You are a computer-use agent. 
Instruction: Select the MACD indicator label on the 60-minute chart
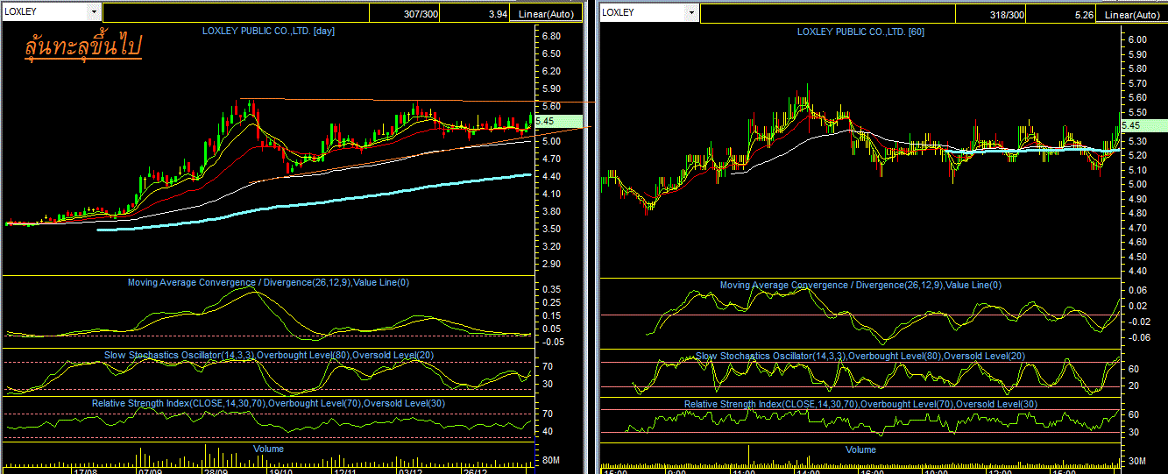pos(860,285)
